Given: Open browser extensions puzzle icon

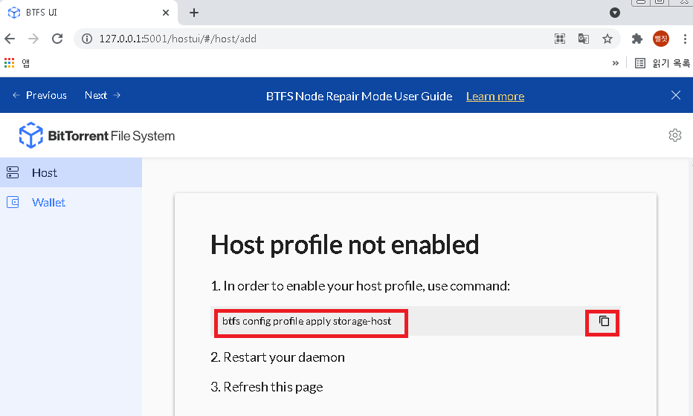Looking at the screenshot, I should coord(637,39).
